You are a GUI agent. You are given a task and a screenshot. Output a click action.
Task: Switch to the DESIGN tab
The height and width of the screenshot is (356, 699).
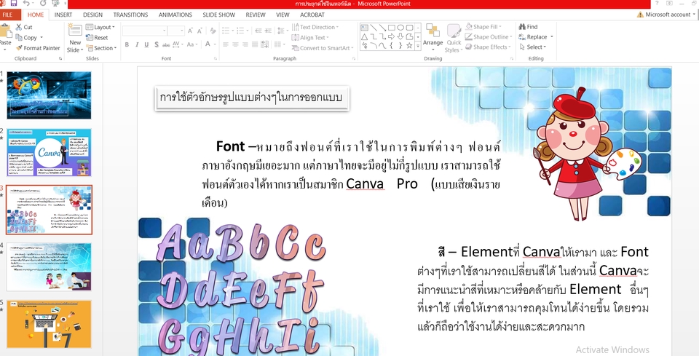92,15
